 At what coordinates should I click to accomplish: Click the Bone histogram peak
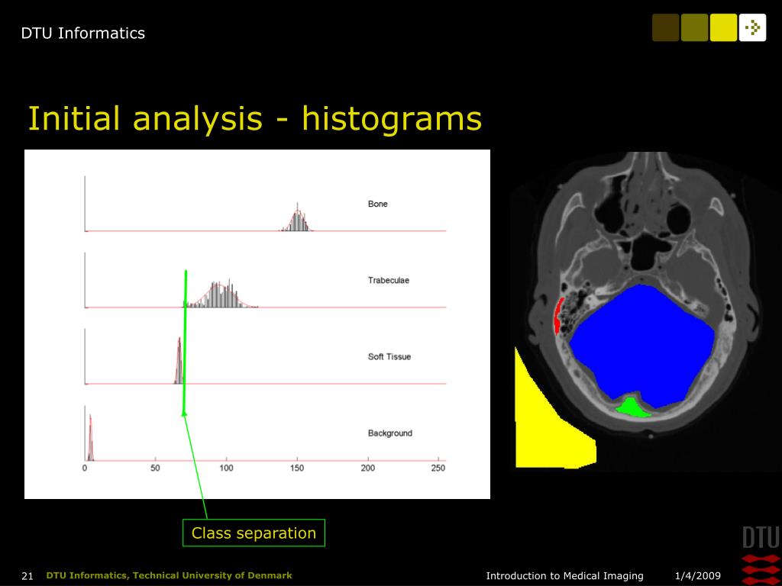coord(297,218)
